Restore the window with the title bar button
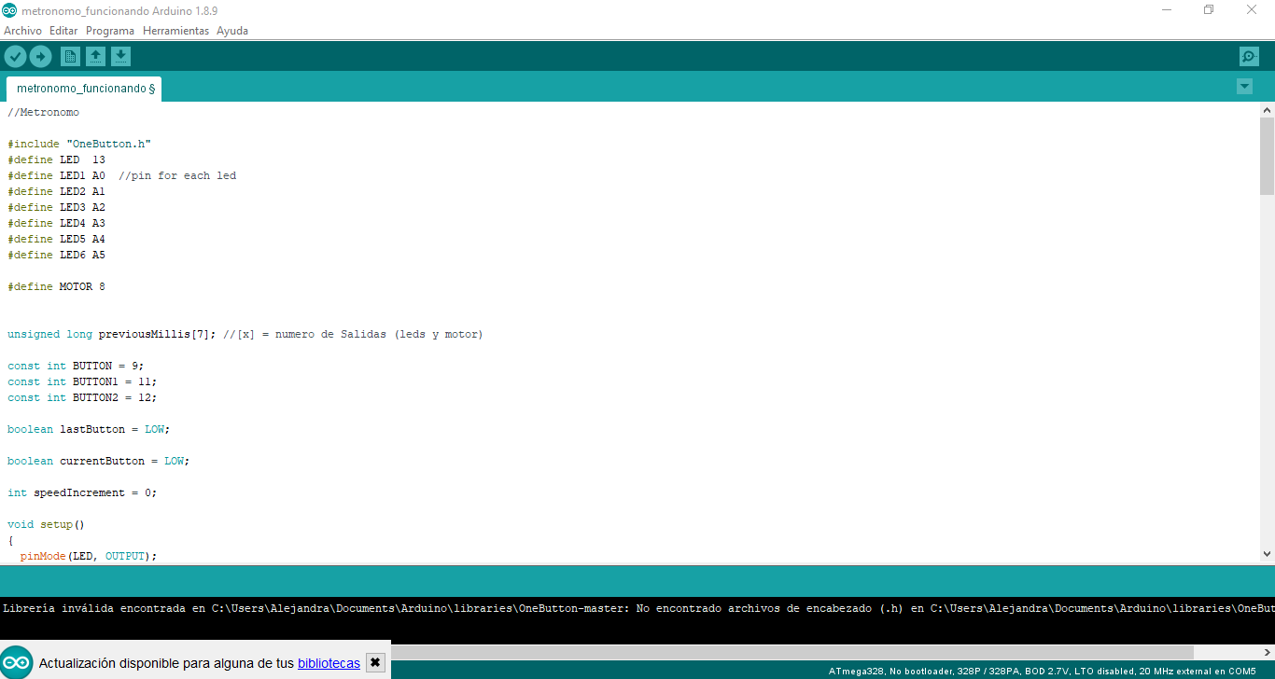 click(1209, 9)
